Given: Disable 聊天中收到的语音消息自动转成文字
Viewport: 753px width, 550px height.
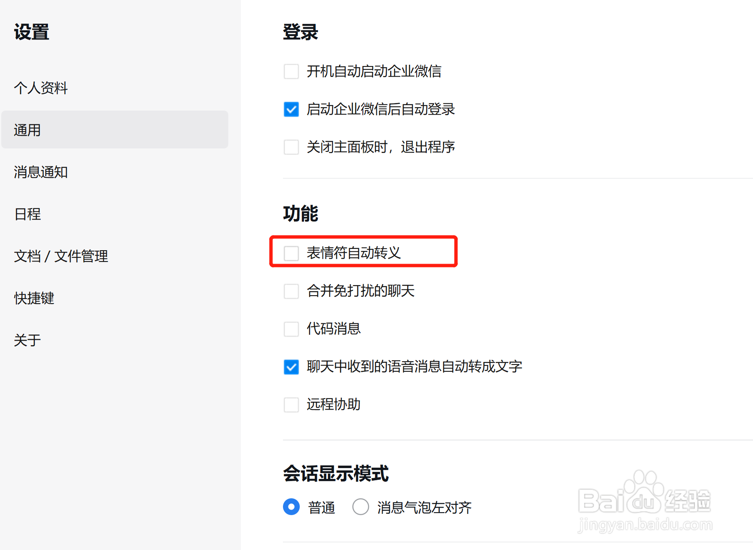Looking at the screenshot, I should [291, 367].
